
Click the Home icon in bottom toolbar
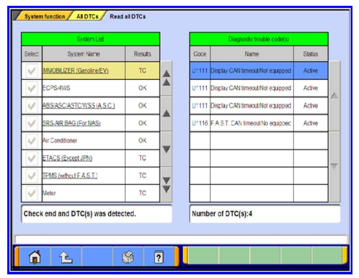tap(35, 257)
